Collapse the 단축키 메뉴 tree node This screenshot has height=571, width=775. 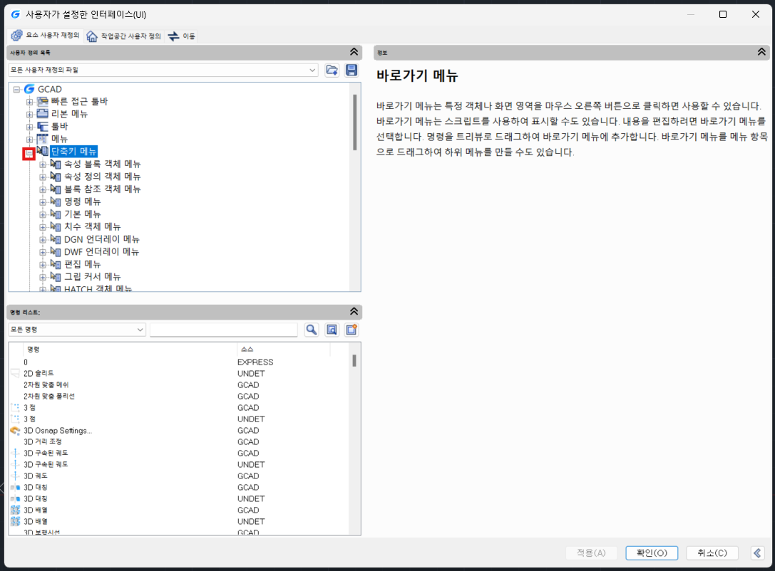(x=29, y=152)
